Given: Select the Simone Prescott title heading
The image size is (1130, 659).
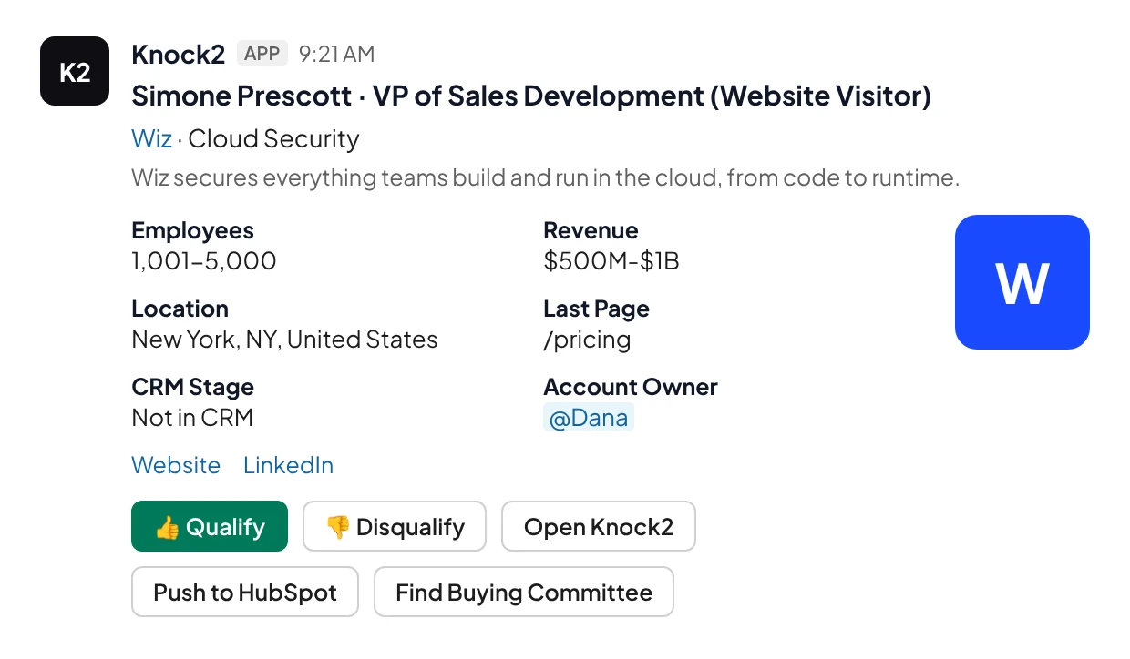Looking at the screenshot, I should click(x=531, y=96).
